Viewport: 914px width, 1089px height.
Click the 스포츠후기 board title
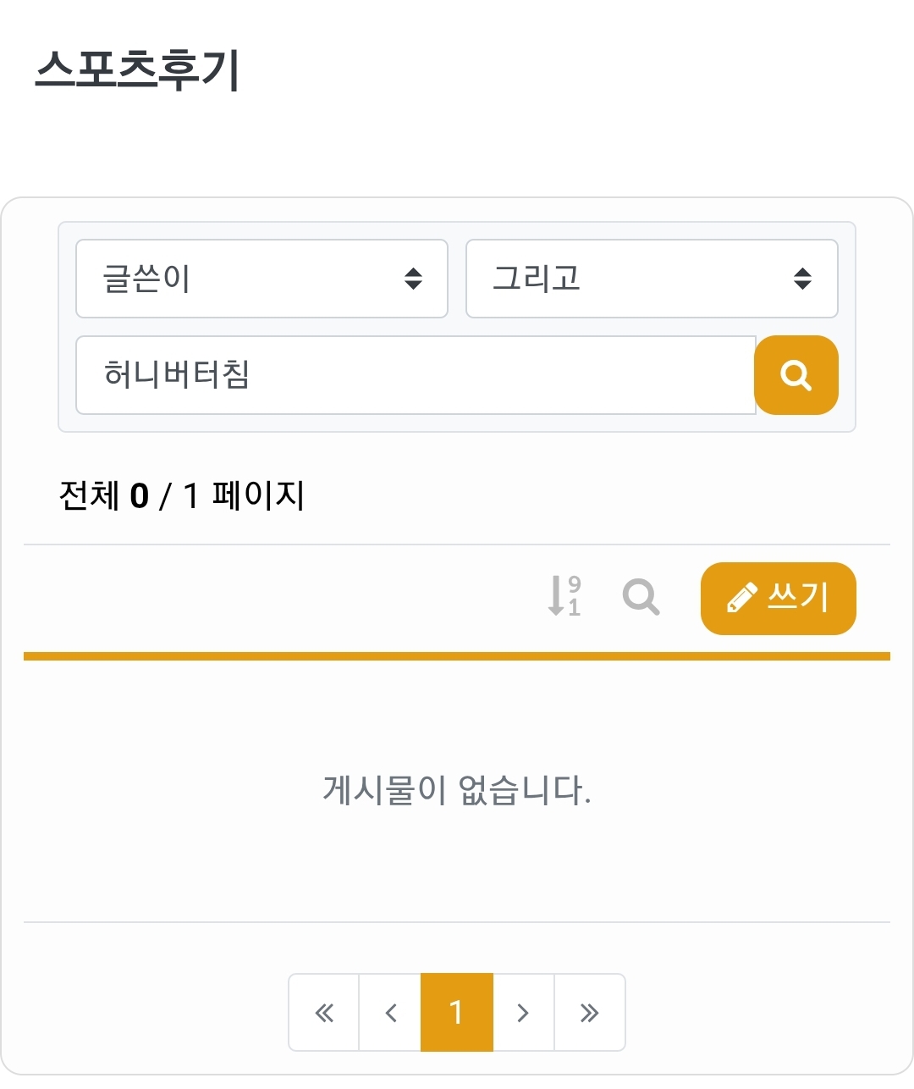[x=138, y=69]
